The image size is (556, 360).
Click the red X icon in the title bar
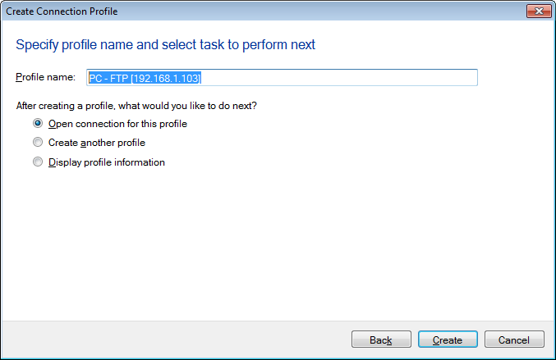click(537, 10)
